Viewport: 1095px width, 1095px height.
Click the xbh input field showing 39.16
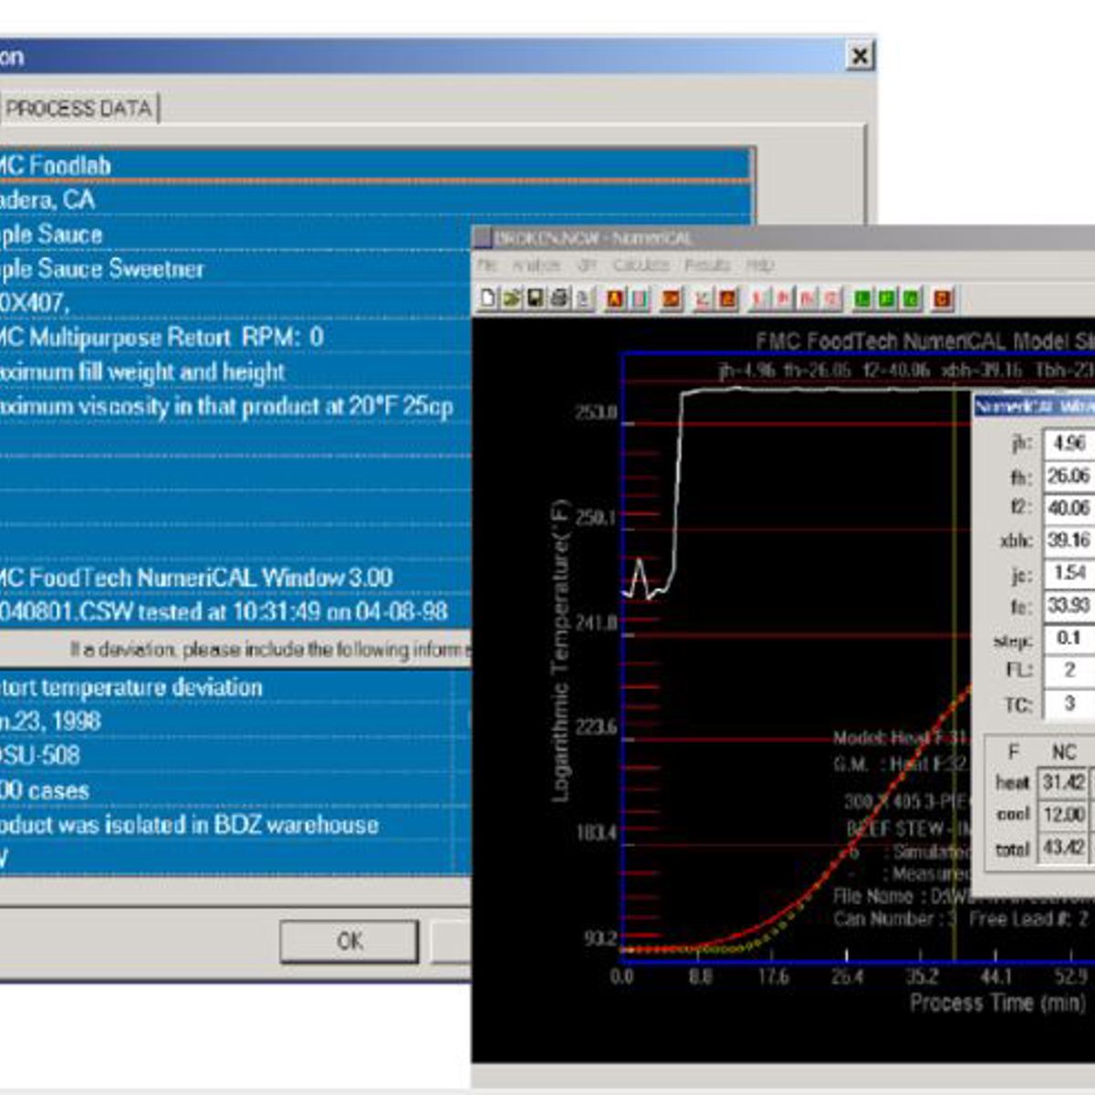[1068, 540]
